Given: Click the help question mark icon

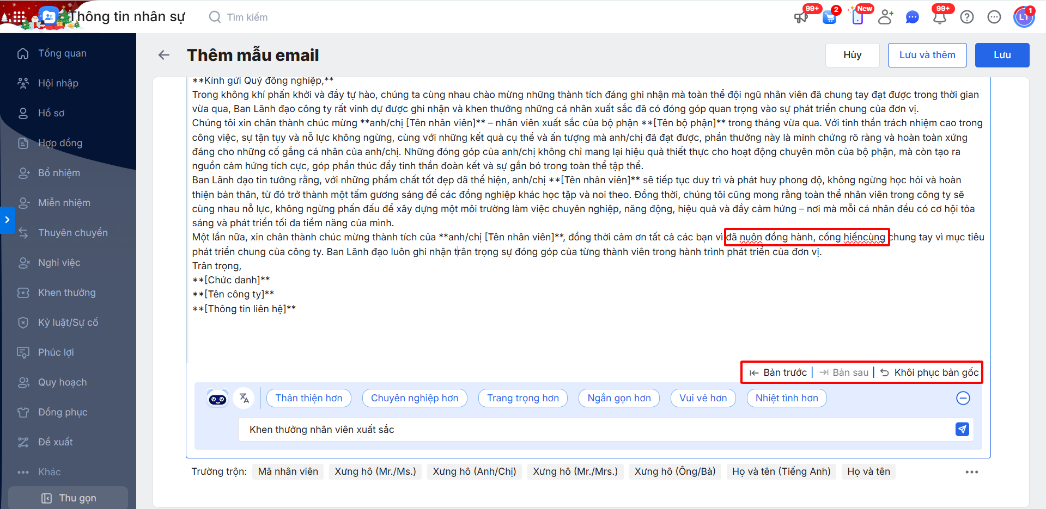Looking at the screenshot, I should pos(967,17).
